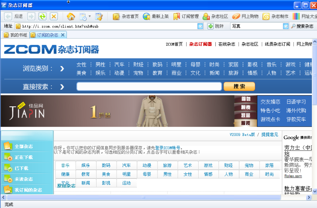Open the ZCOM首页 top link
The image size is (317, 208).
174,44
